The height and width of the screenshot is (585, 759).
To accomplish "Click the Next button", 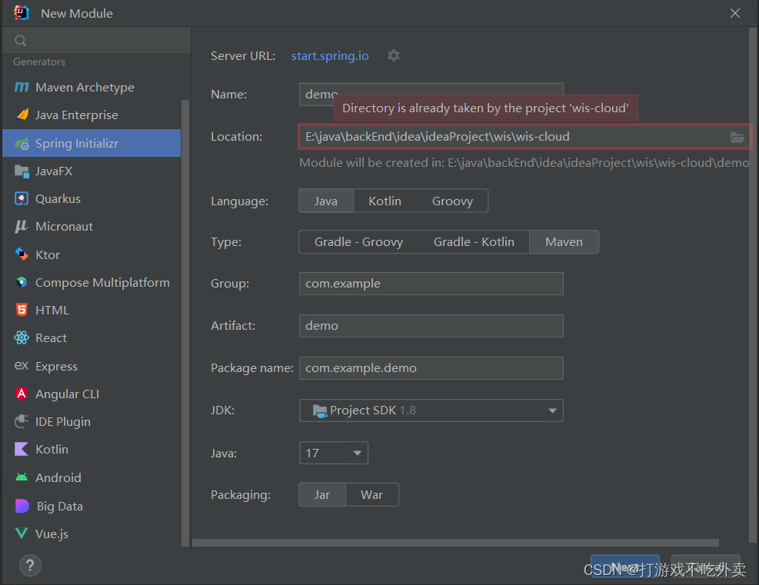I will [625, 567].
